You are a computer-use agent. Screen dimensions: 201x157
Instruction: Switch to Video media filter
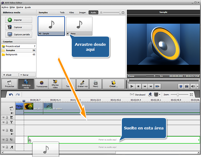71,13
